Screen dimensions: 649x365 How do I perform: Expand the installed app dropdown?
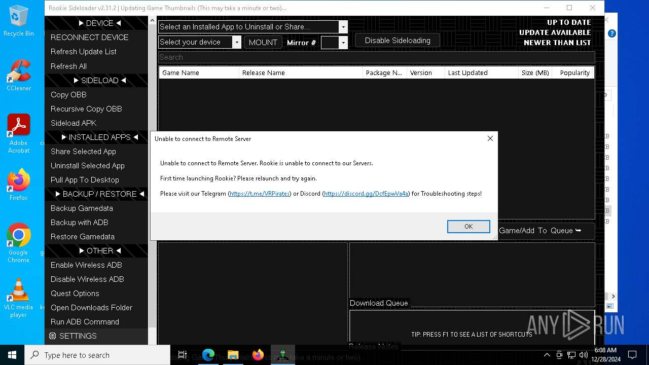click(x=343, y=27)
